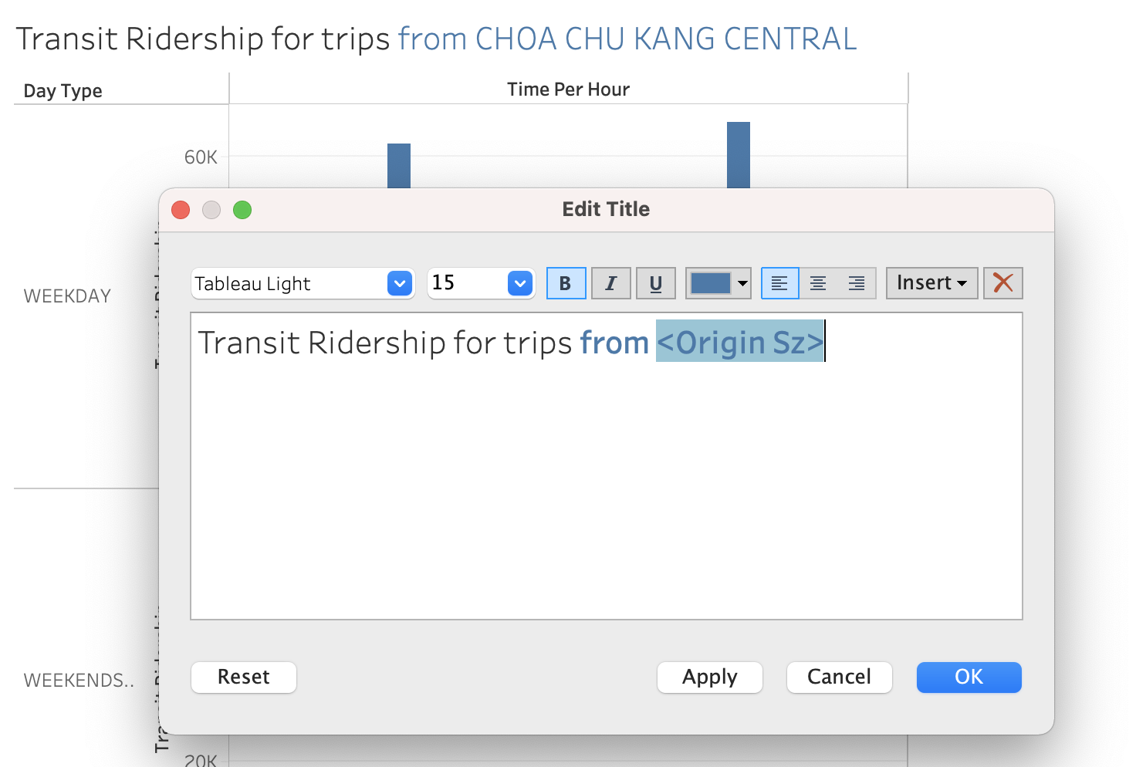Expand the text color dropdown arrow
1136x767 pixels.
742,283
